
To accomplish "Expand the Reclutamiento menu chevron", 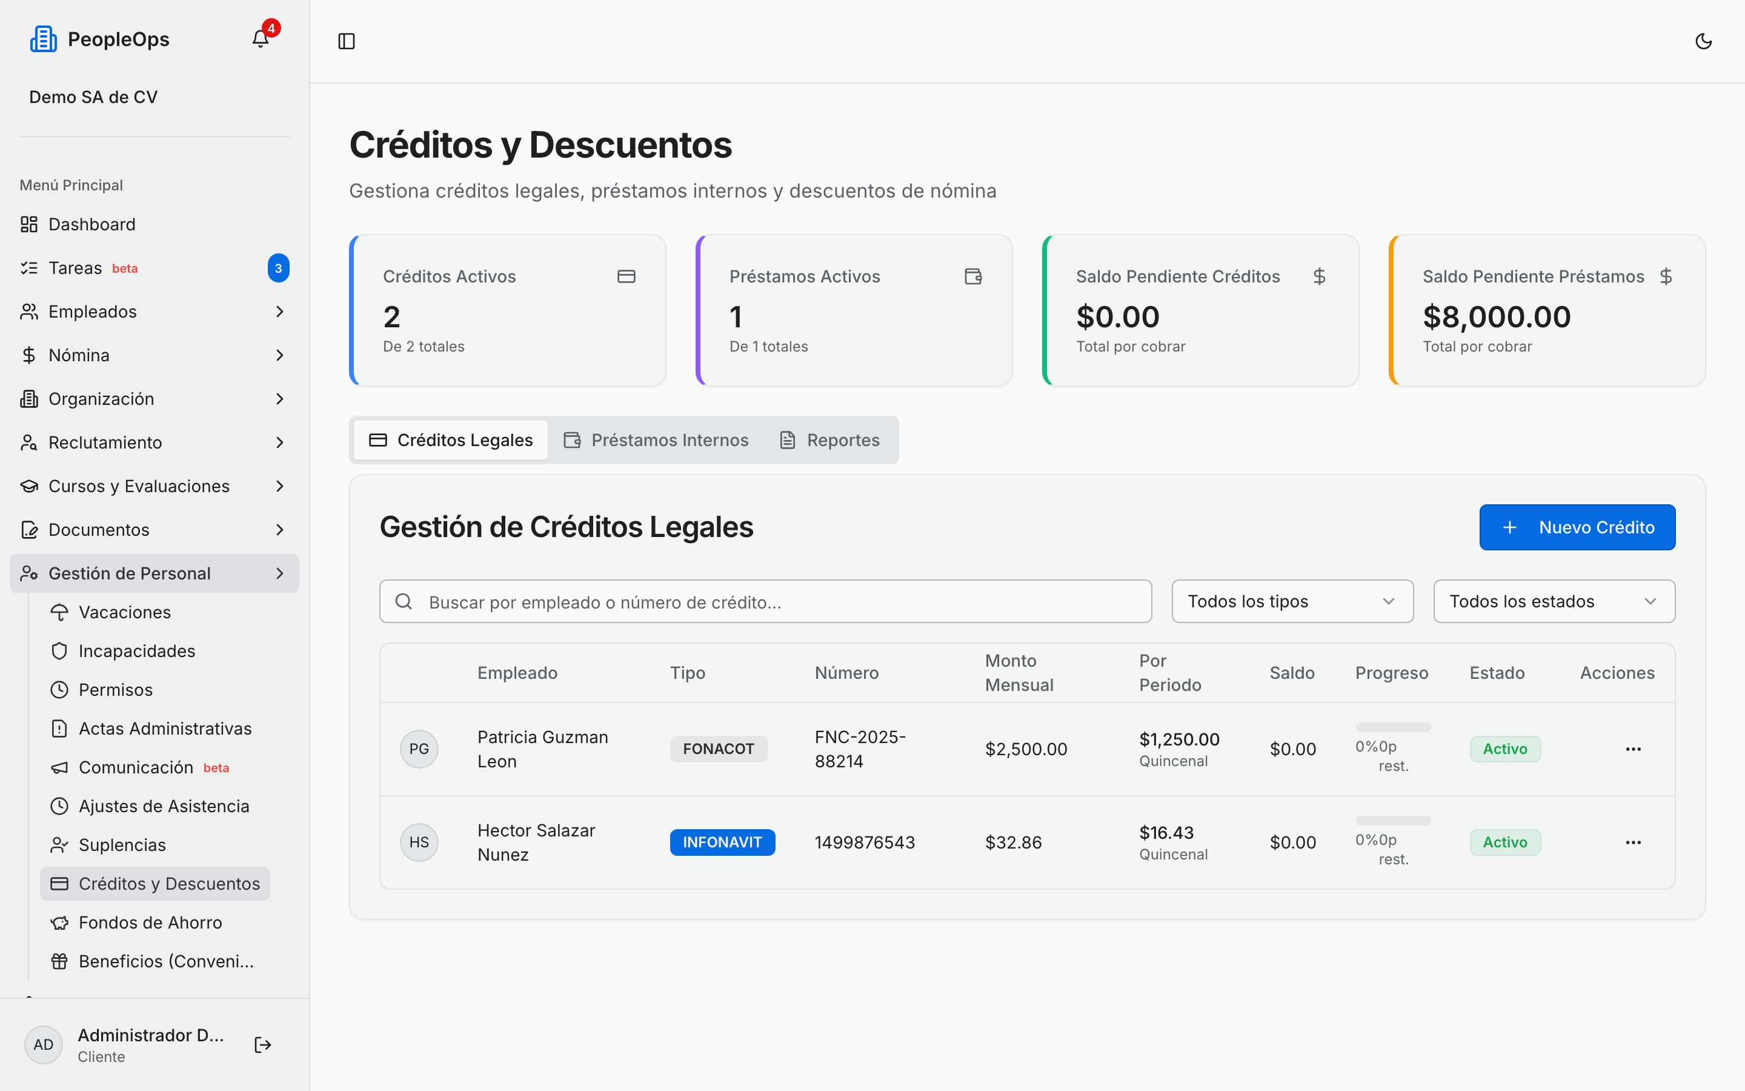I will point(280,442).
